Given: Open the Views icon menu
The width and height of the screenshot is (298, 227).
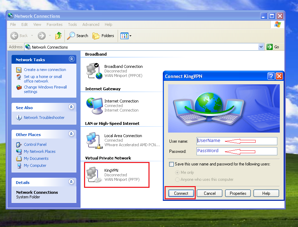Looking at the screenshot, I should click(126, 36).
